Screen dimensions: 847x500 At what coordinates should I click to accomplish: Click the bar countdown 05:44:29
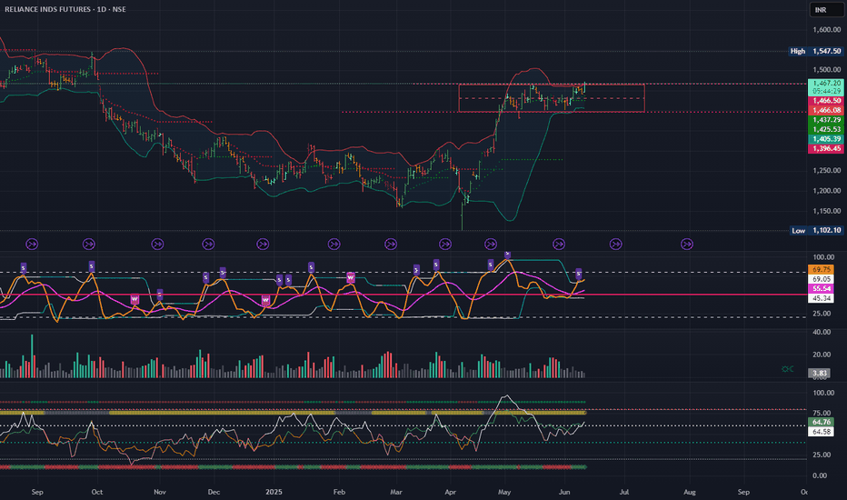click(x=826, y=91)
